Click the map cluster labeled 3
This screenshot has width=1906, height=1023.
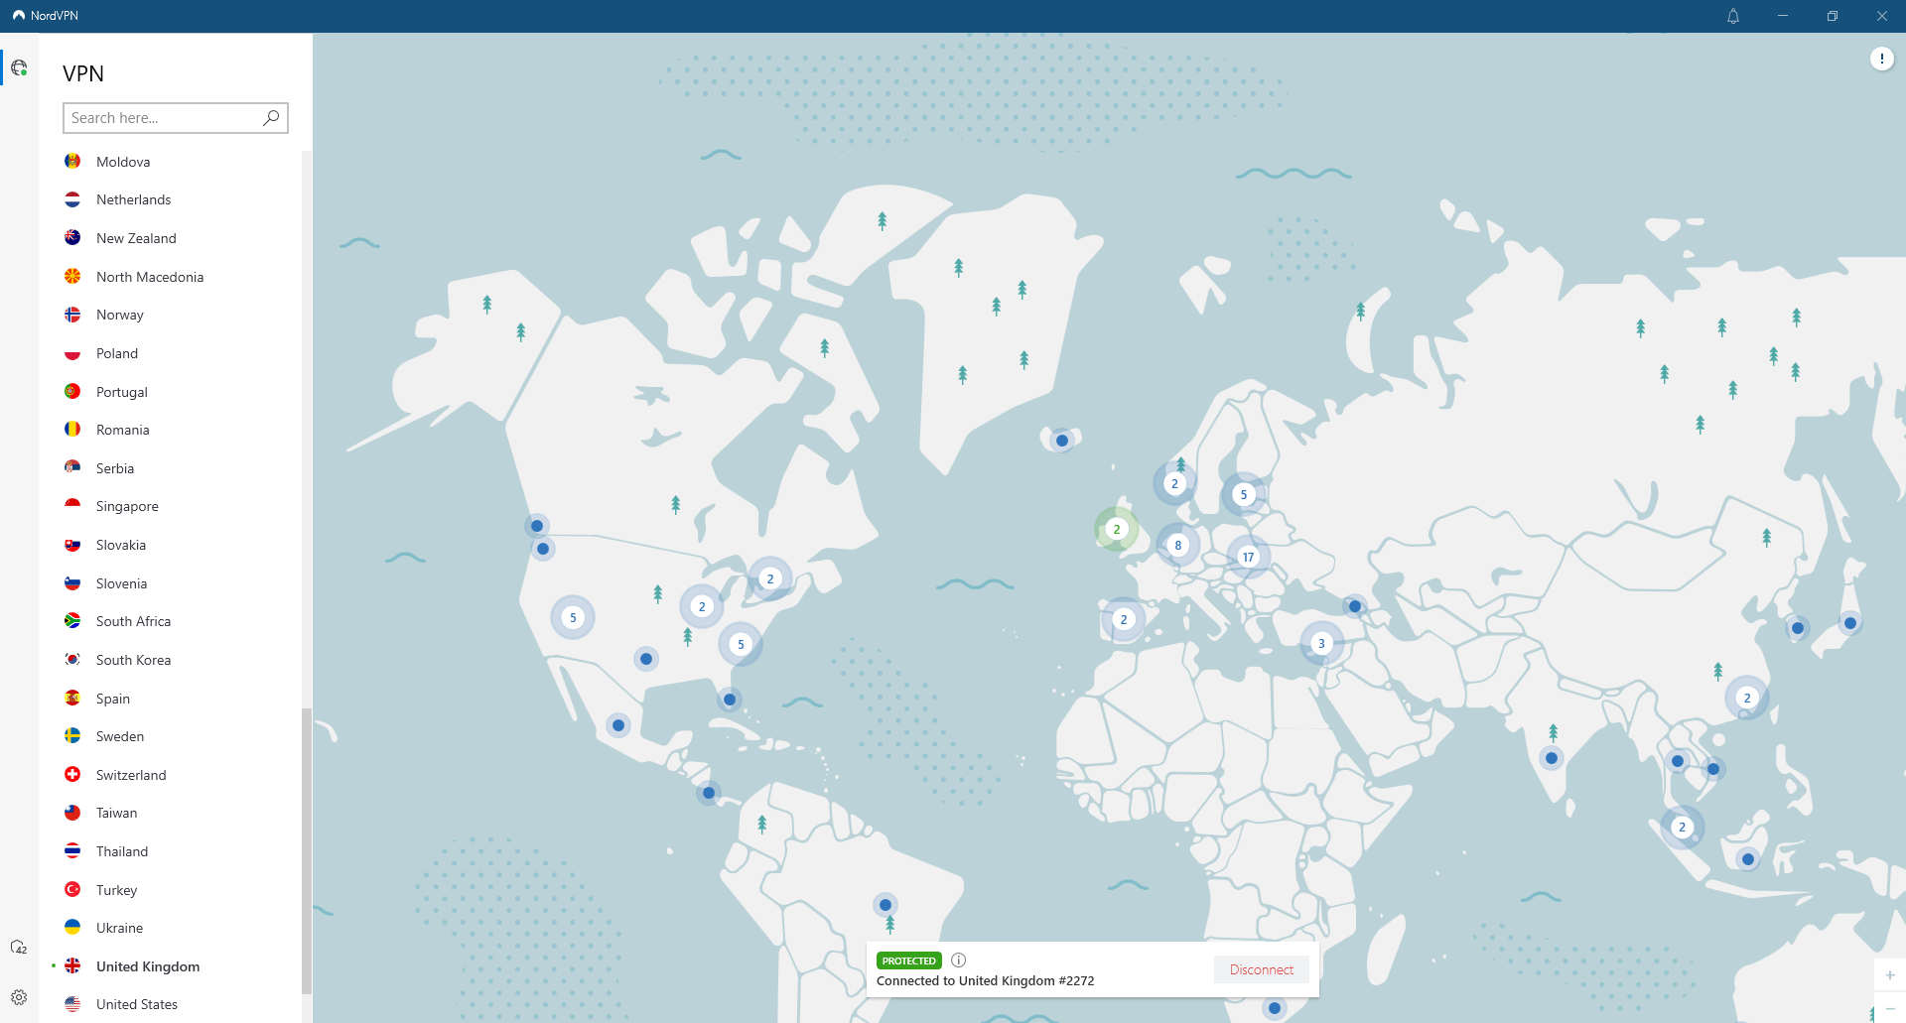[x=1321, y=643]
